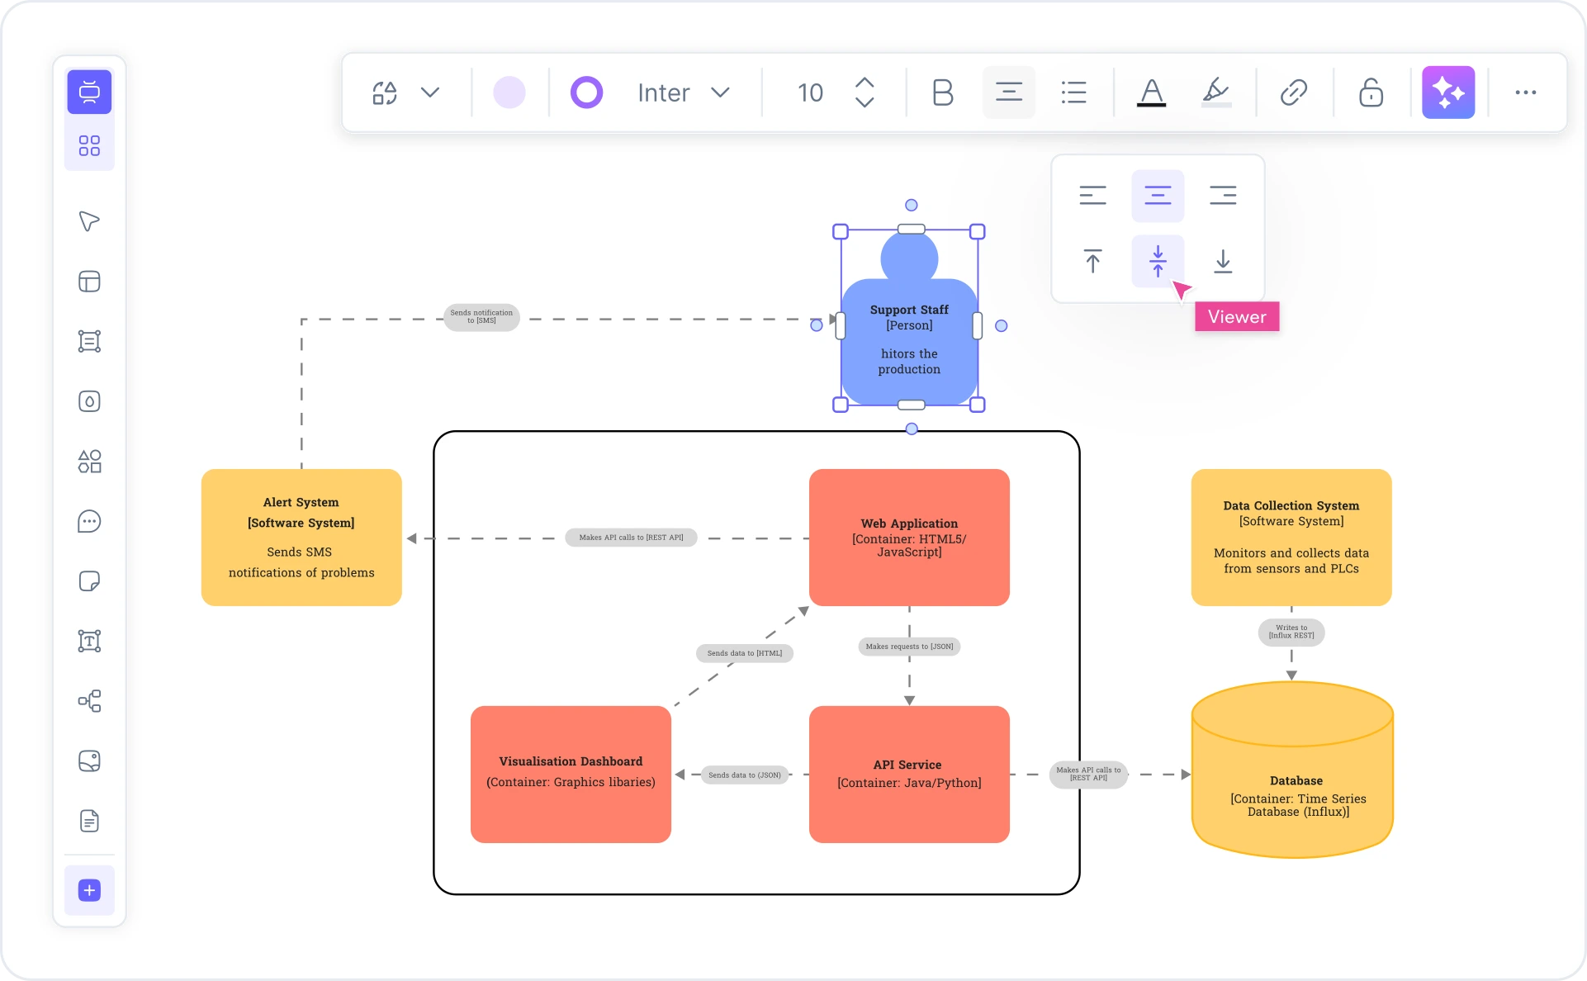Insert a hyperlink from the toolbar

click(x=1293, y=92)
